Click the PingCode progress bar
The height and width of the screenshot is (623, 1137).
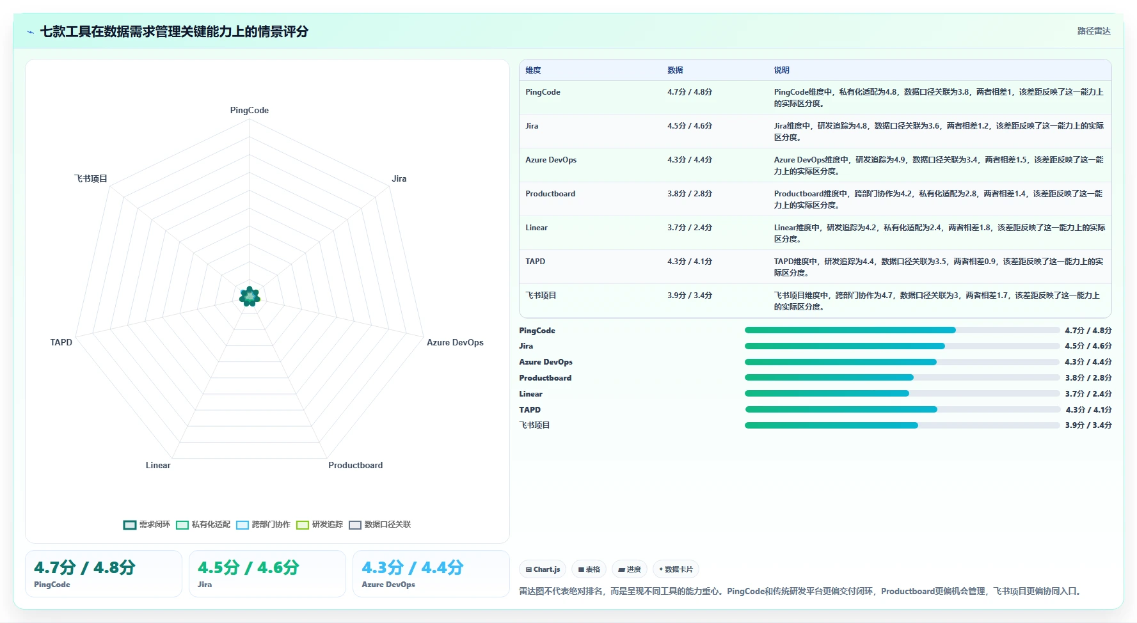click(x=902, y=330)
